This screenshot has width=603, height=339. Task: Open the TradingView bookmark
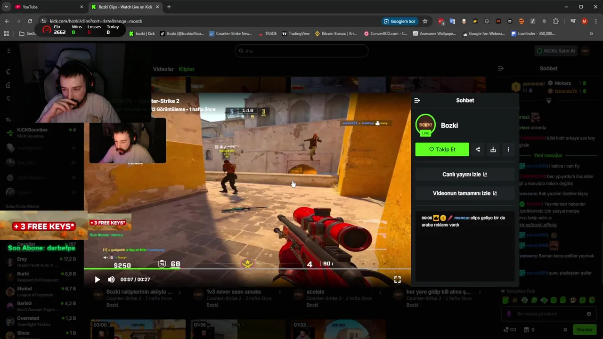[x=295, y=33]
